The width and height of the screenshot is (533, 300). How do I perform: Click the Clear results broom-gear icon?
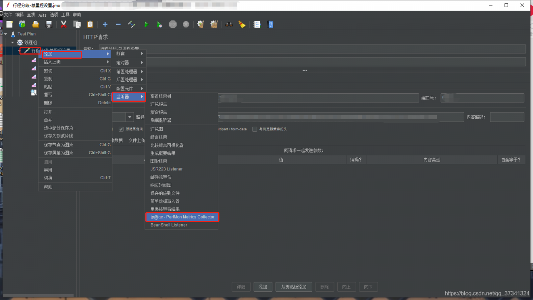point(201,24)
